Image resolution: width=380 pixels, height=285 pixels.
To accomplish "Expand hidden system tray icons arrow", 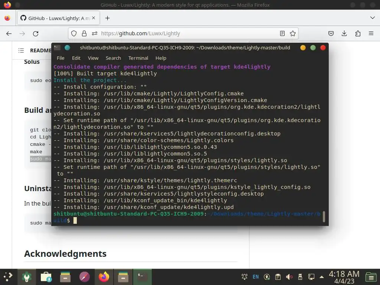I will point(322,277).
